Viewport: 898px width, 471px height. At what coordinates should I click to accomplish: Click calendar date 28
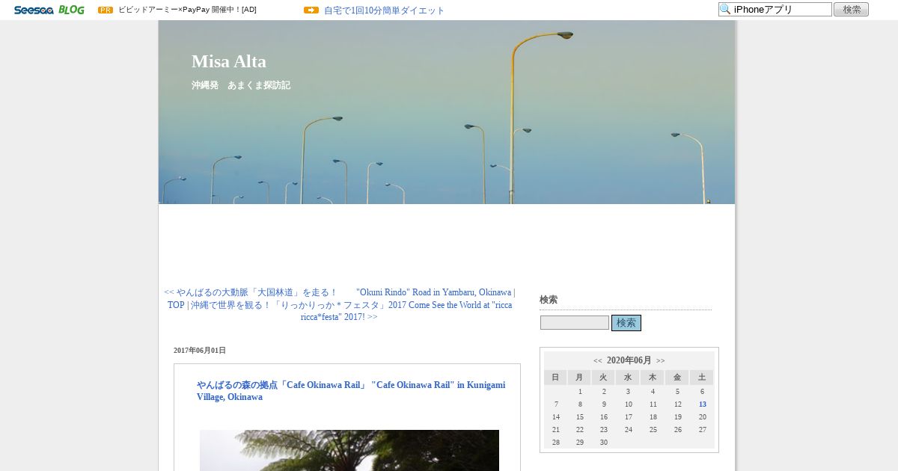point(556,443)
